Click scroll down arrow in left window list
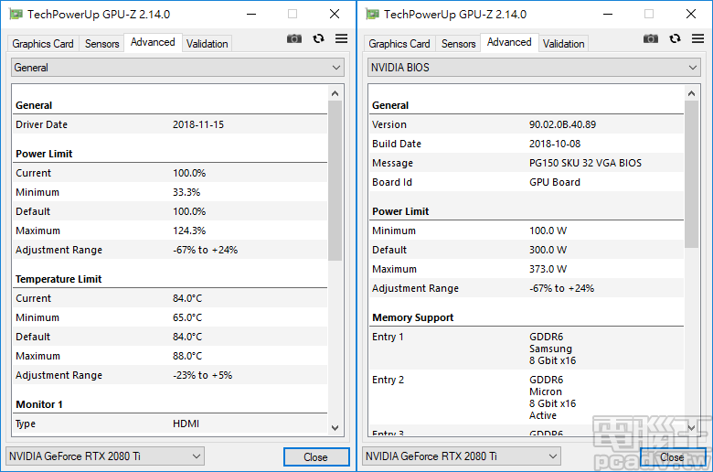 [335, 428]
